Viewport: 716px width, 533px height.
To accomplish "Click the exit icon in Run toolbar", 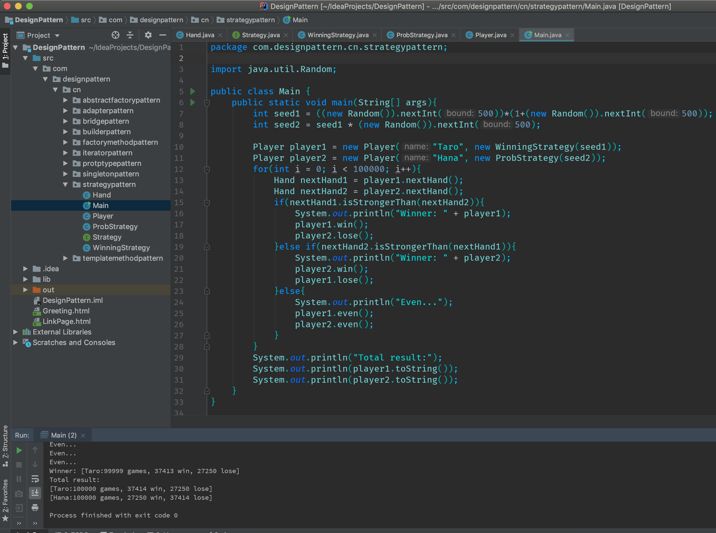I will [19, 508].
